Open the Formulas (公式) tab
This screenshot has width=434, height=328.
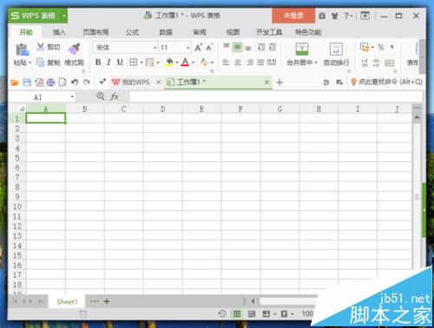(132, 32)
